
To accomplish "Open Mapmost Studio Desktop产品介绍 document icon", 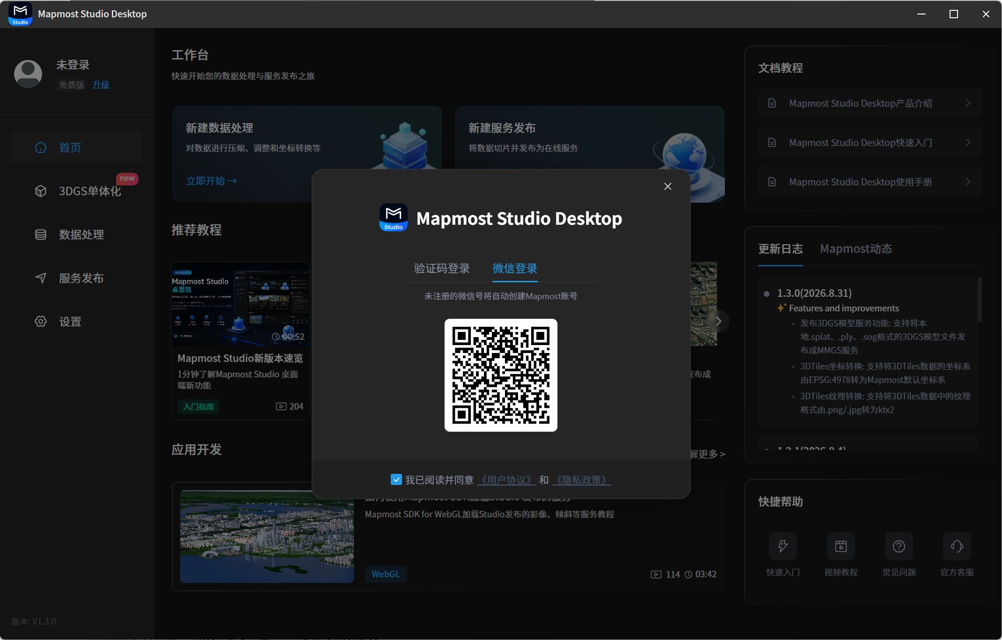I will (x=772, y=103).
